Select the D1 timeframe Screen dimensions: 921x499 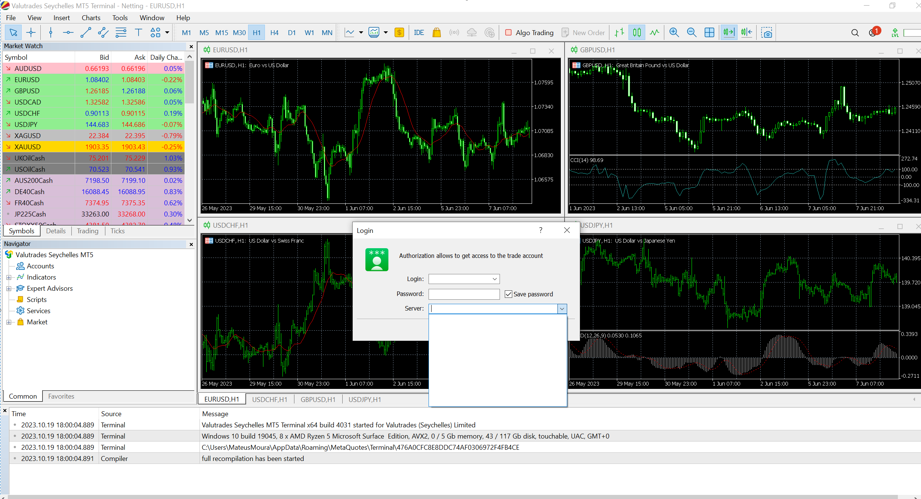[x=292, y=33]
